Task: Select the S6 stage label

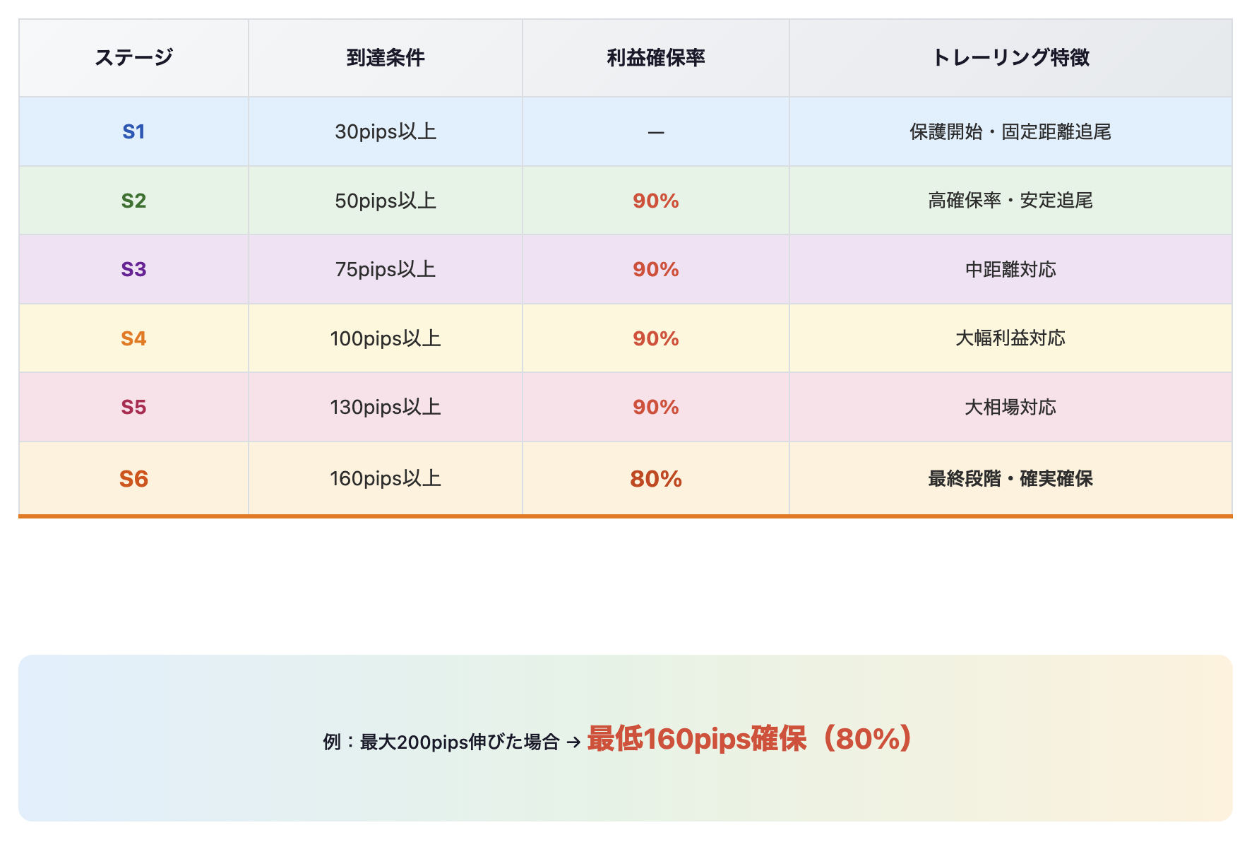Action: [x=133, y=479]
